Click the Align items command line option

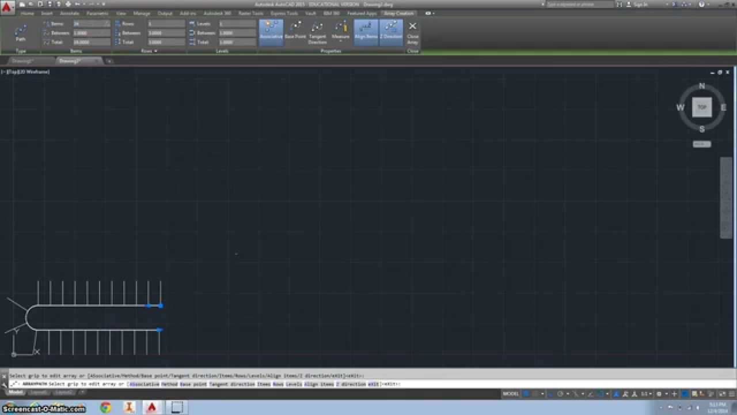[319, 384]
